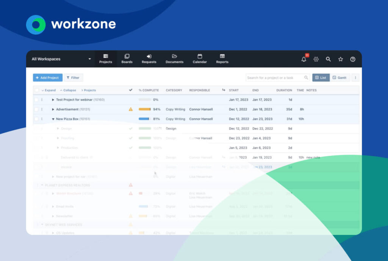Open the help question mark icon
388x261 pixels.
tap(352, 59)
